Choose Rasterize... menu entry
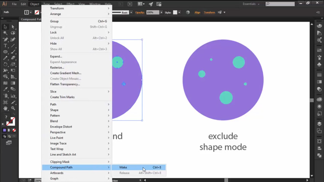The image size is (324, 182). 77,67
